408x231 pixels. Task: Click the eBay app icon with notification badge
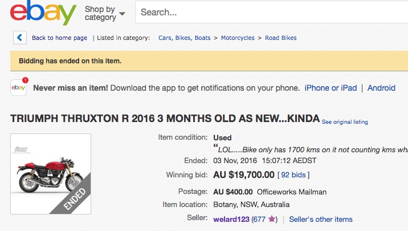[19, 87]
